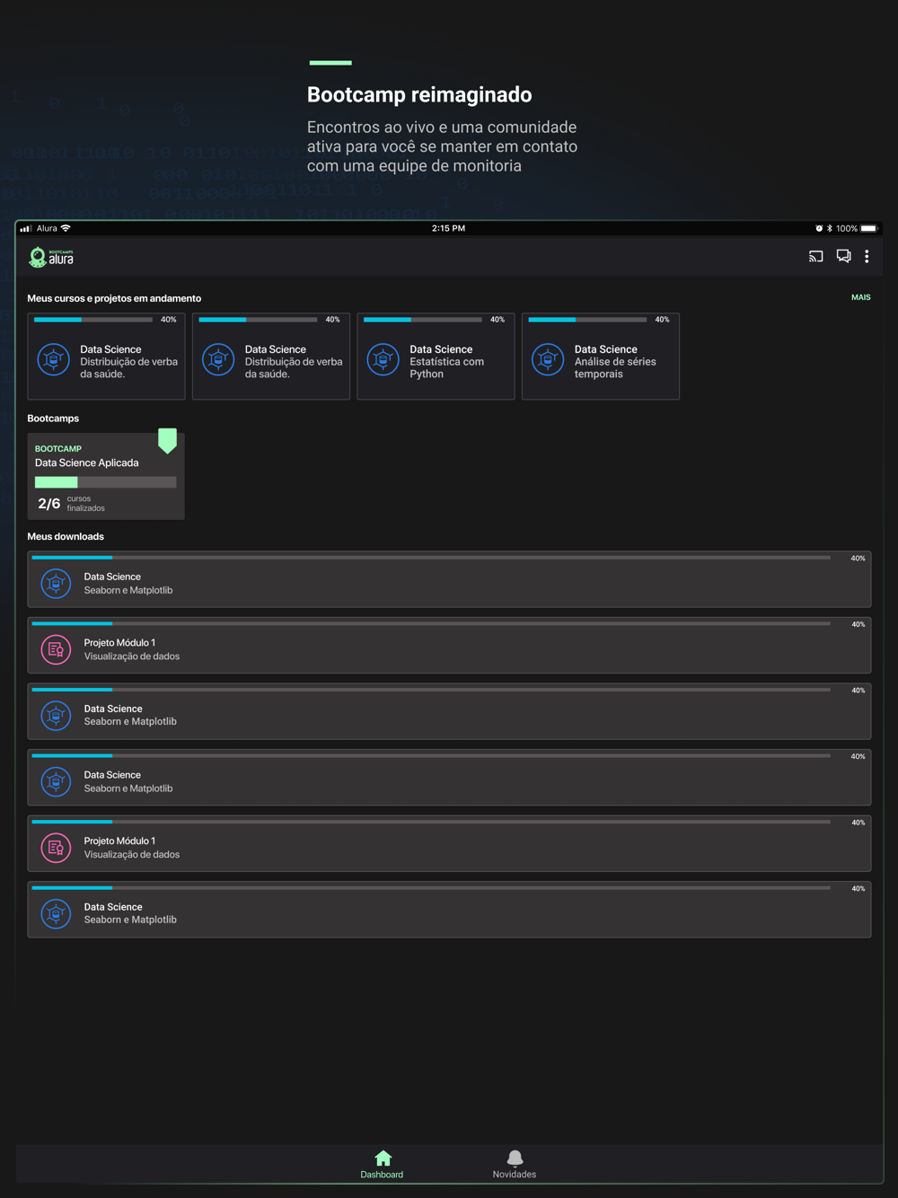Open the chat messages icon

coord(843,257)
